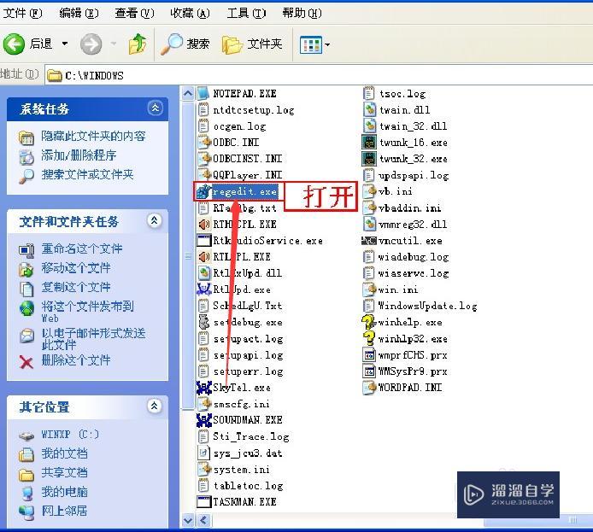Image resolution: width=593 pixels, height=532 pixels.
Task: Select the NOTEPAD.EXE file icon
Action: coord(203,93)
